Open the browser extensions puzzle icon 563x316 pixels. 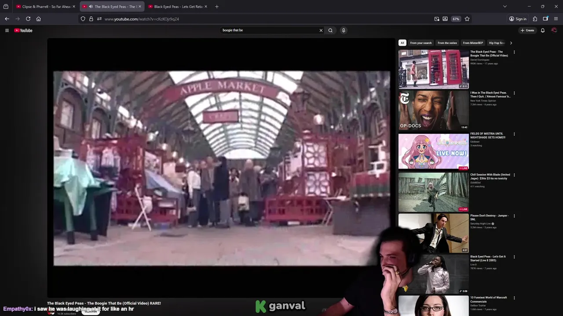[x=535, y=19]
